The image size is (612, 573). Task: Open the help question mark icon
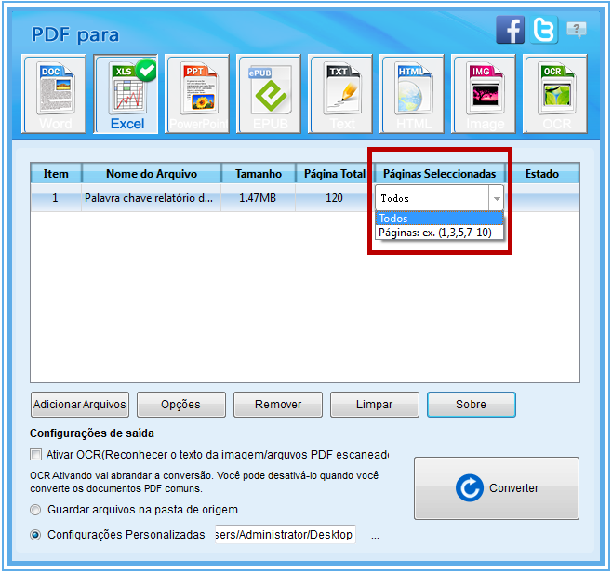[577, 29]
